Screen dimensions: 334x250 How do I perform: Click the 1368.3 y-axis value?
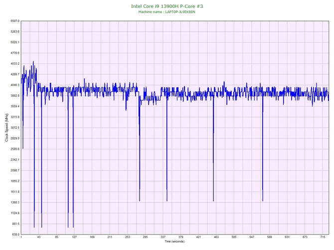click(x=15, y=202)
